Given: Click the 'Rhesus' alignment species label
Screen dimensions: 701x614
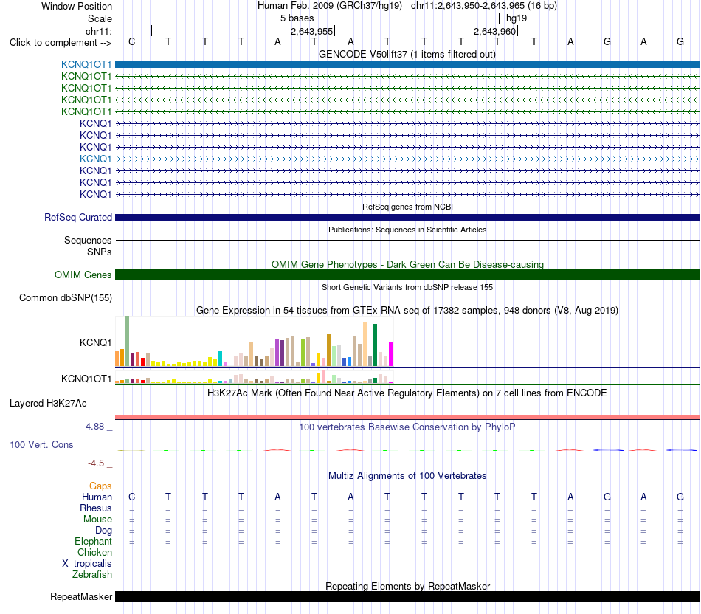Looking at the screenshot, I should [x=96, y=508].
